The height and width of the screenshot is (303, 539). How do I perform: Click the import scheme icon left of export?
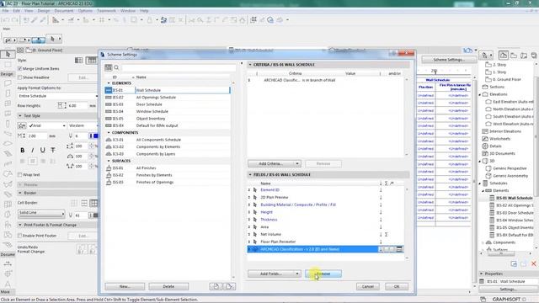tap(216, 286)
